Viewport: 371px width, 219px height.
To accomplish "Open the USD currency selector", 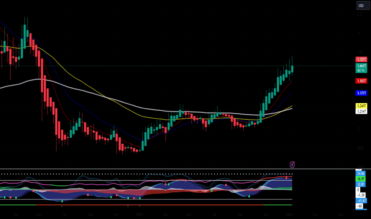I will point(363,6).
